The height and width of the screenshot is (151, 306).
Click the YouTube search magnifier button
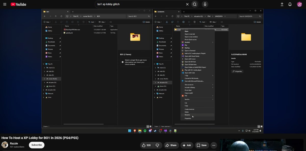[195, 4]
